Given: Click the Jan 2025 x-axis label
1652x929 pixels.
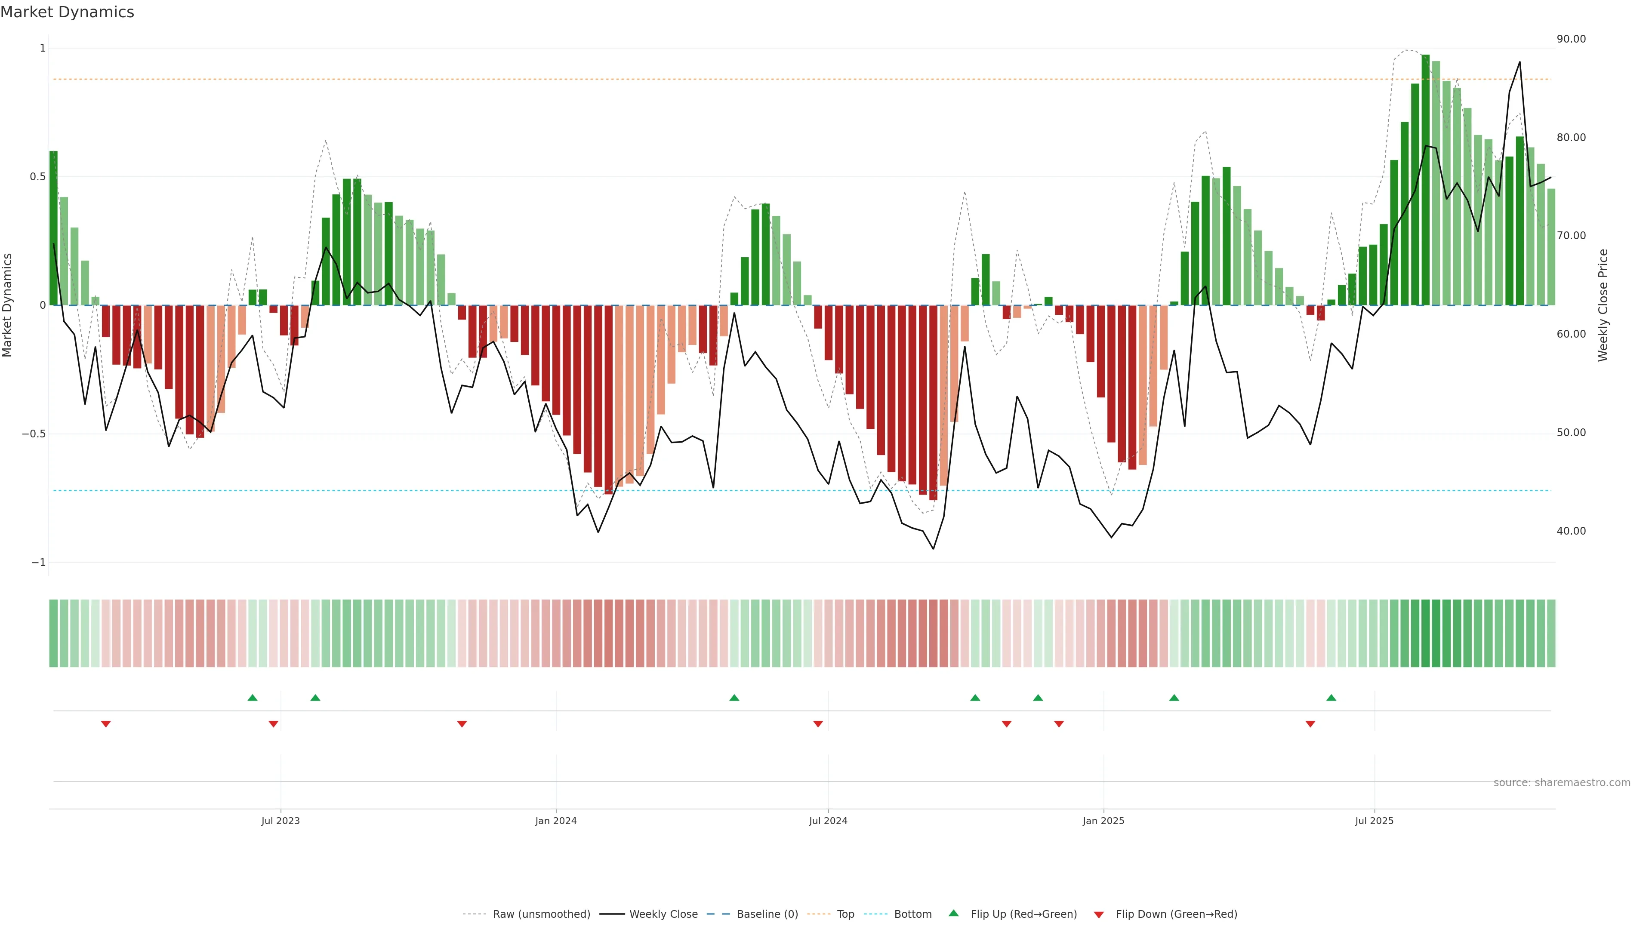Looking at the screenshot, I should click(1103, 821).
